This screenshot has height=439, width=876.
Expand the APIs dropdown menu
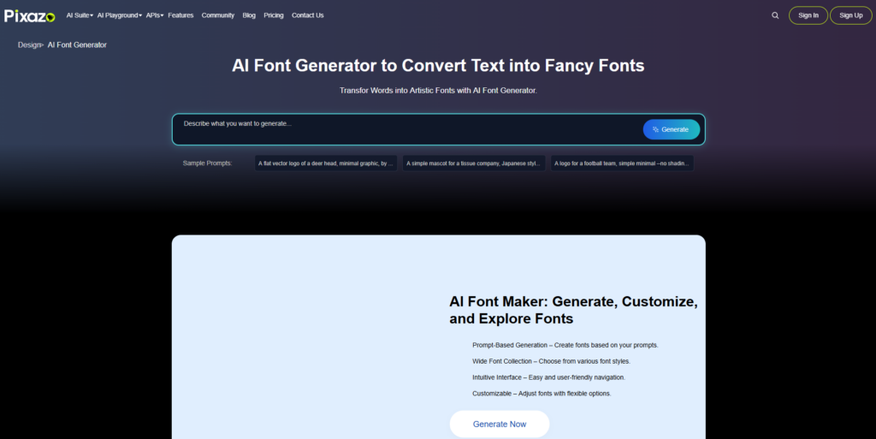coord(154,15)
